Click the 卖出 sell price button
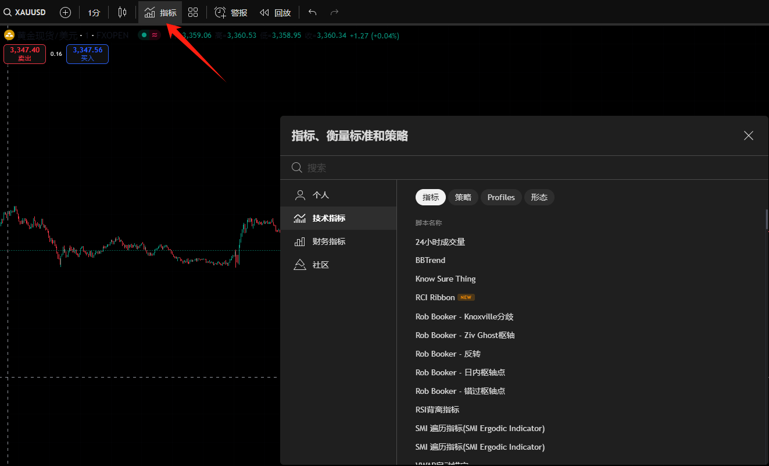Screen dimensions: 769x466 24,54
